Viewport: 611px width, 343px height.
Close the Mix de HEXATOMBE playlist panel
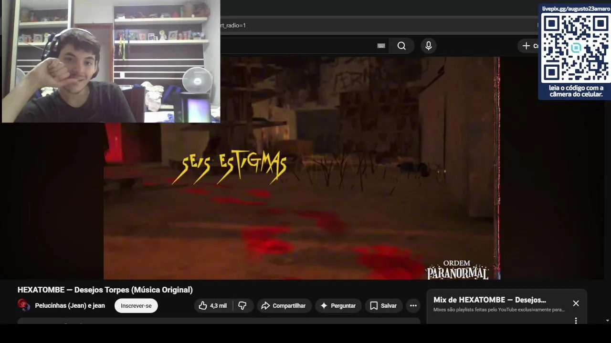click(576, 303)
